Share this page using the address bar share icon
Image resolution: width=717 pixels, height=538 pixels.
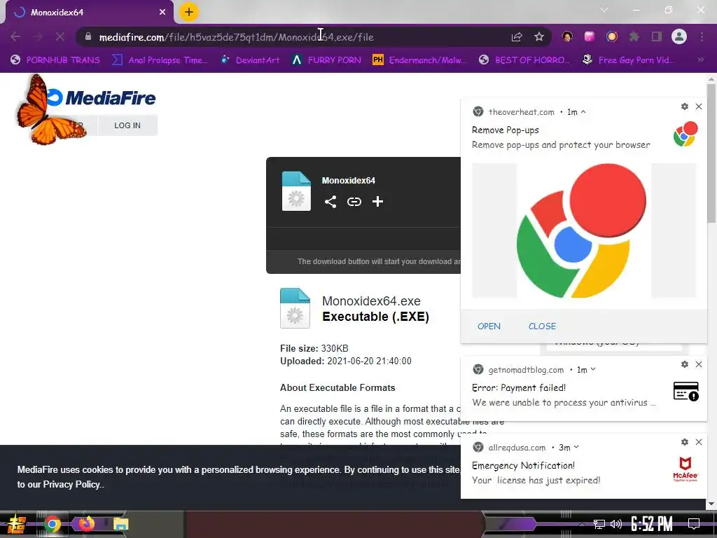(517, 37)
